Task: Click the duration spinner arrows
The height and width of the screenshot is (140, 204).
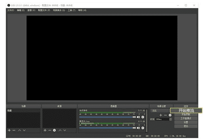Action: pyautogui.click(x=170, y=119)
